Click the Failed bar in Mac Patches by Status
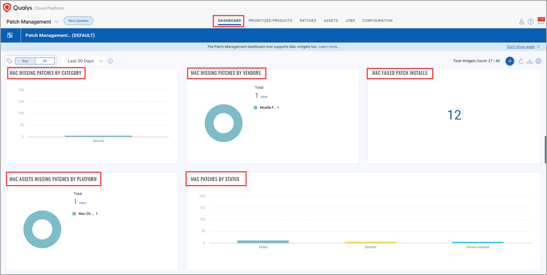This screenshot has height=275, width=547. tap(263, 241)
